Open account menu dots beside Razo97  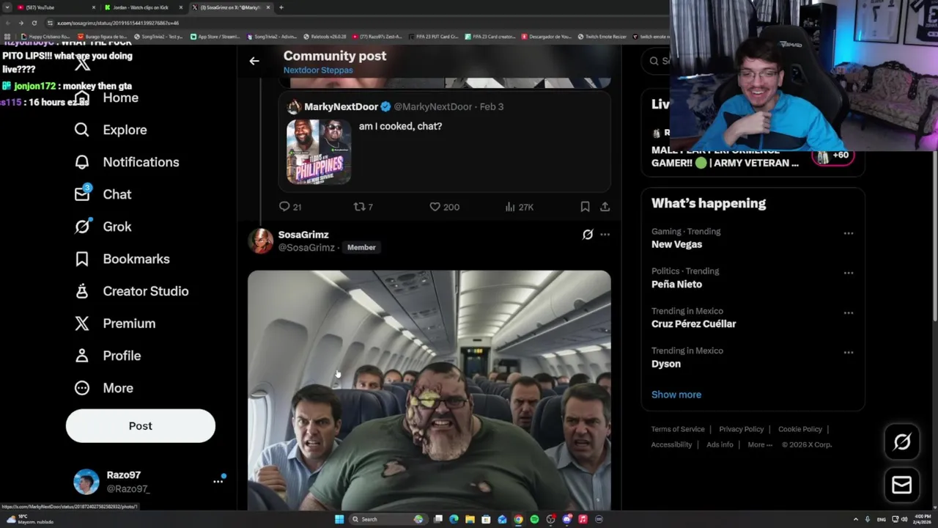(x=218, y=481)
